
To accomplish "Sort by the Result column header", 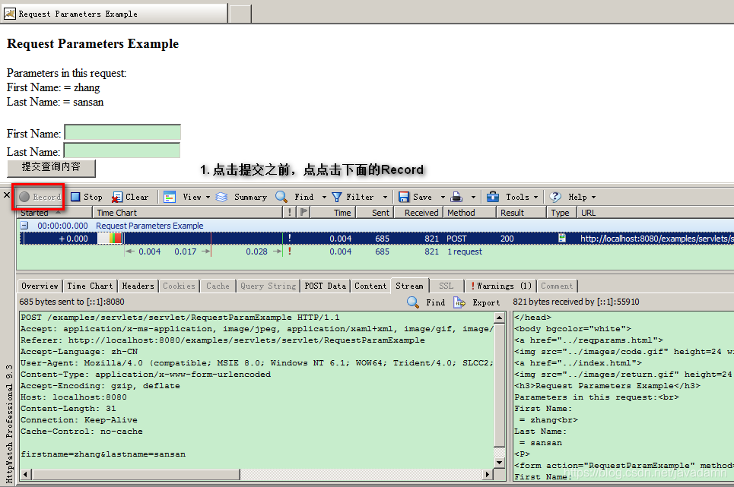I will pos(522,213).
